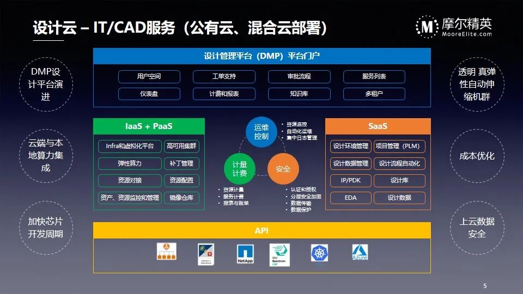
Task: Click the orange load balancer hierarchy icon
Action: pos(167,252)
